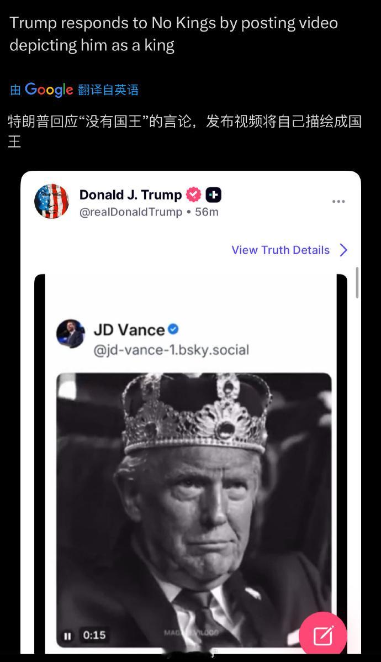Click the @realDonaldTrump handle
Screen dimensions: 381x662
(x=131, y=212)
